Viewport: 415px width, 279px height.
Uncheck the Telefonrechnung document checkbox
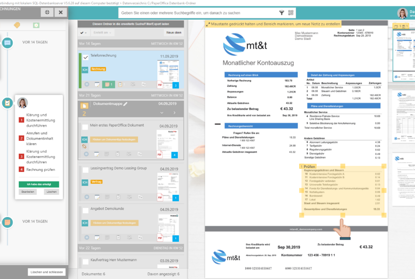tap(85, 57)
